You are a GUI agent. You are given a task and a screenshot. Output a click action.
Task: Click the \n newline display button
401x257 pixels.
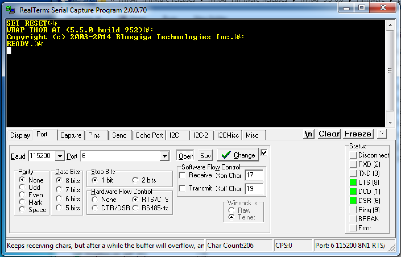pyautogui.click(x=308, y=134)
